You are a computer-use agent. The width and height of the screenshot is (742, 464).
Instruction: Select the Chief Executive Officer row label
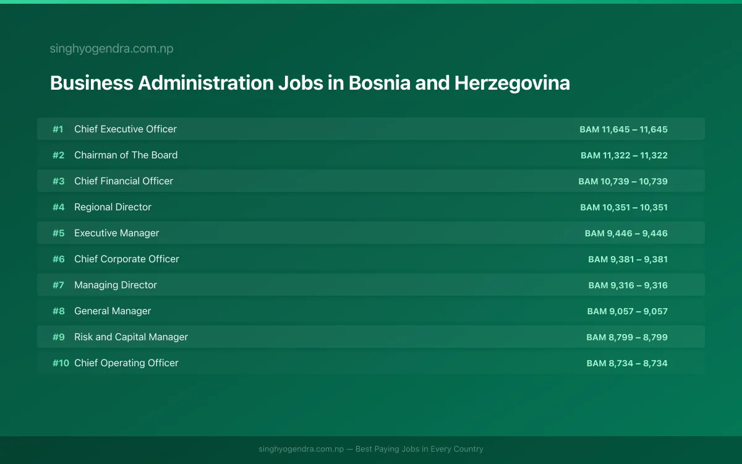[x=126, y=129]
